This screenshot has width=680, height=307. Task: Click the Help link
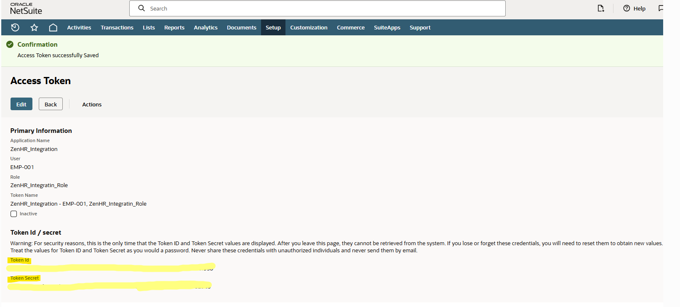[x=639, y=8]
